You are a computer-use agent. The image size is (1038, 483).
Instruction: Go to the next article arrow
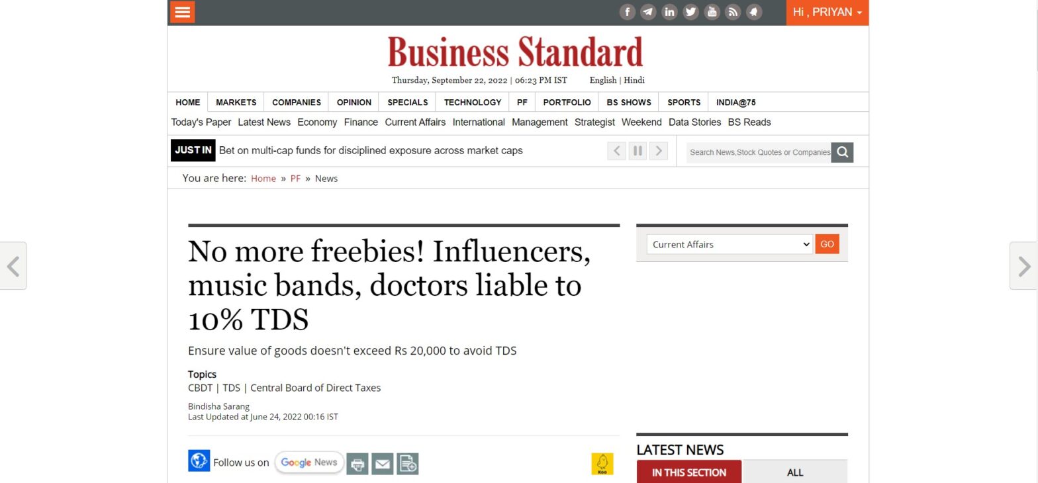(1023, 266)
